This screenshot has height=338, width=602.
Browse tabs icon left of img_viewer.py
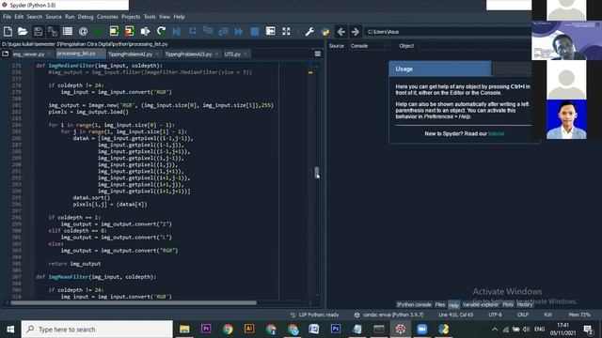(x=6, y=54)
